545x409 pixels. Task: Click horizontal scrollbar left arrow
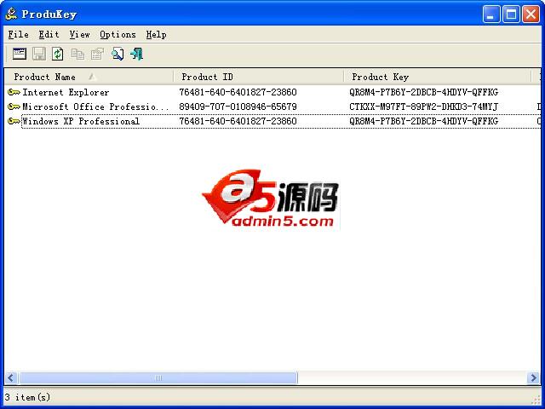click(x=11, y=377)
